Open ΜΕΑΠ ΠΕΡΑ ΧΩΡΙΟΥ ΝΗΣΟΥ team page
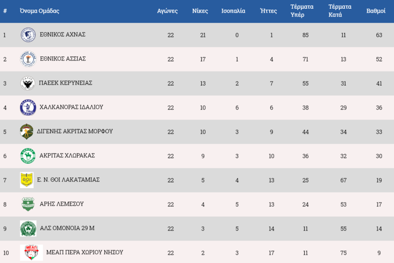Screen dimensions: 394x263 pos(84,252)
